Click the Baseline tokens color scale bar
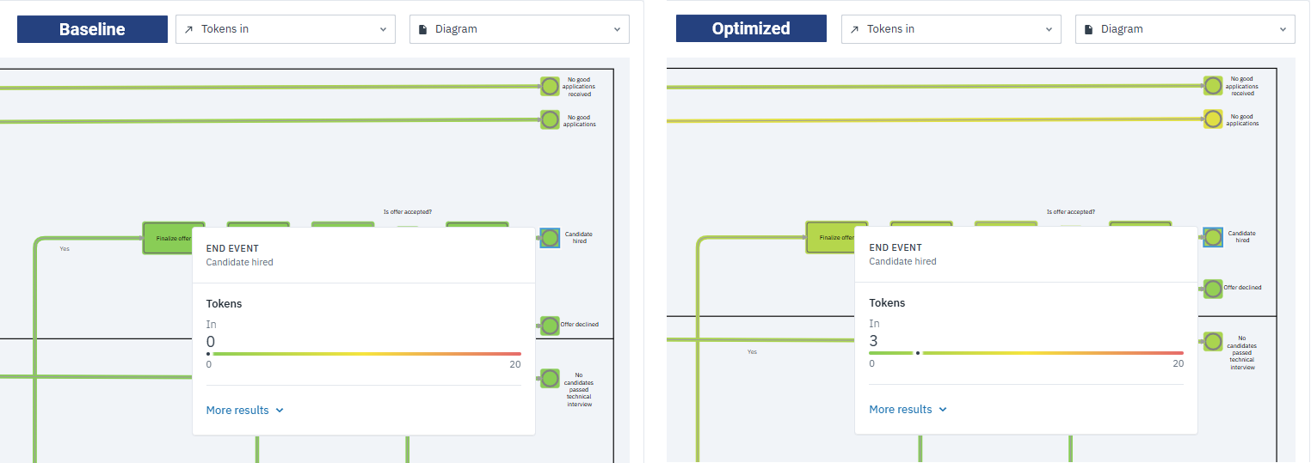This screenshot has height=463, width=1311. (366, 354)
